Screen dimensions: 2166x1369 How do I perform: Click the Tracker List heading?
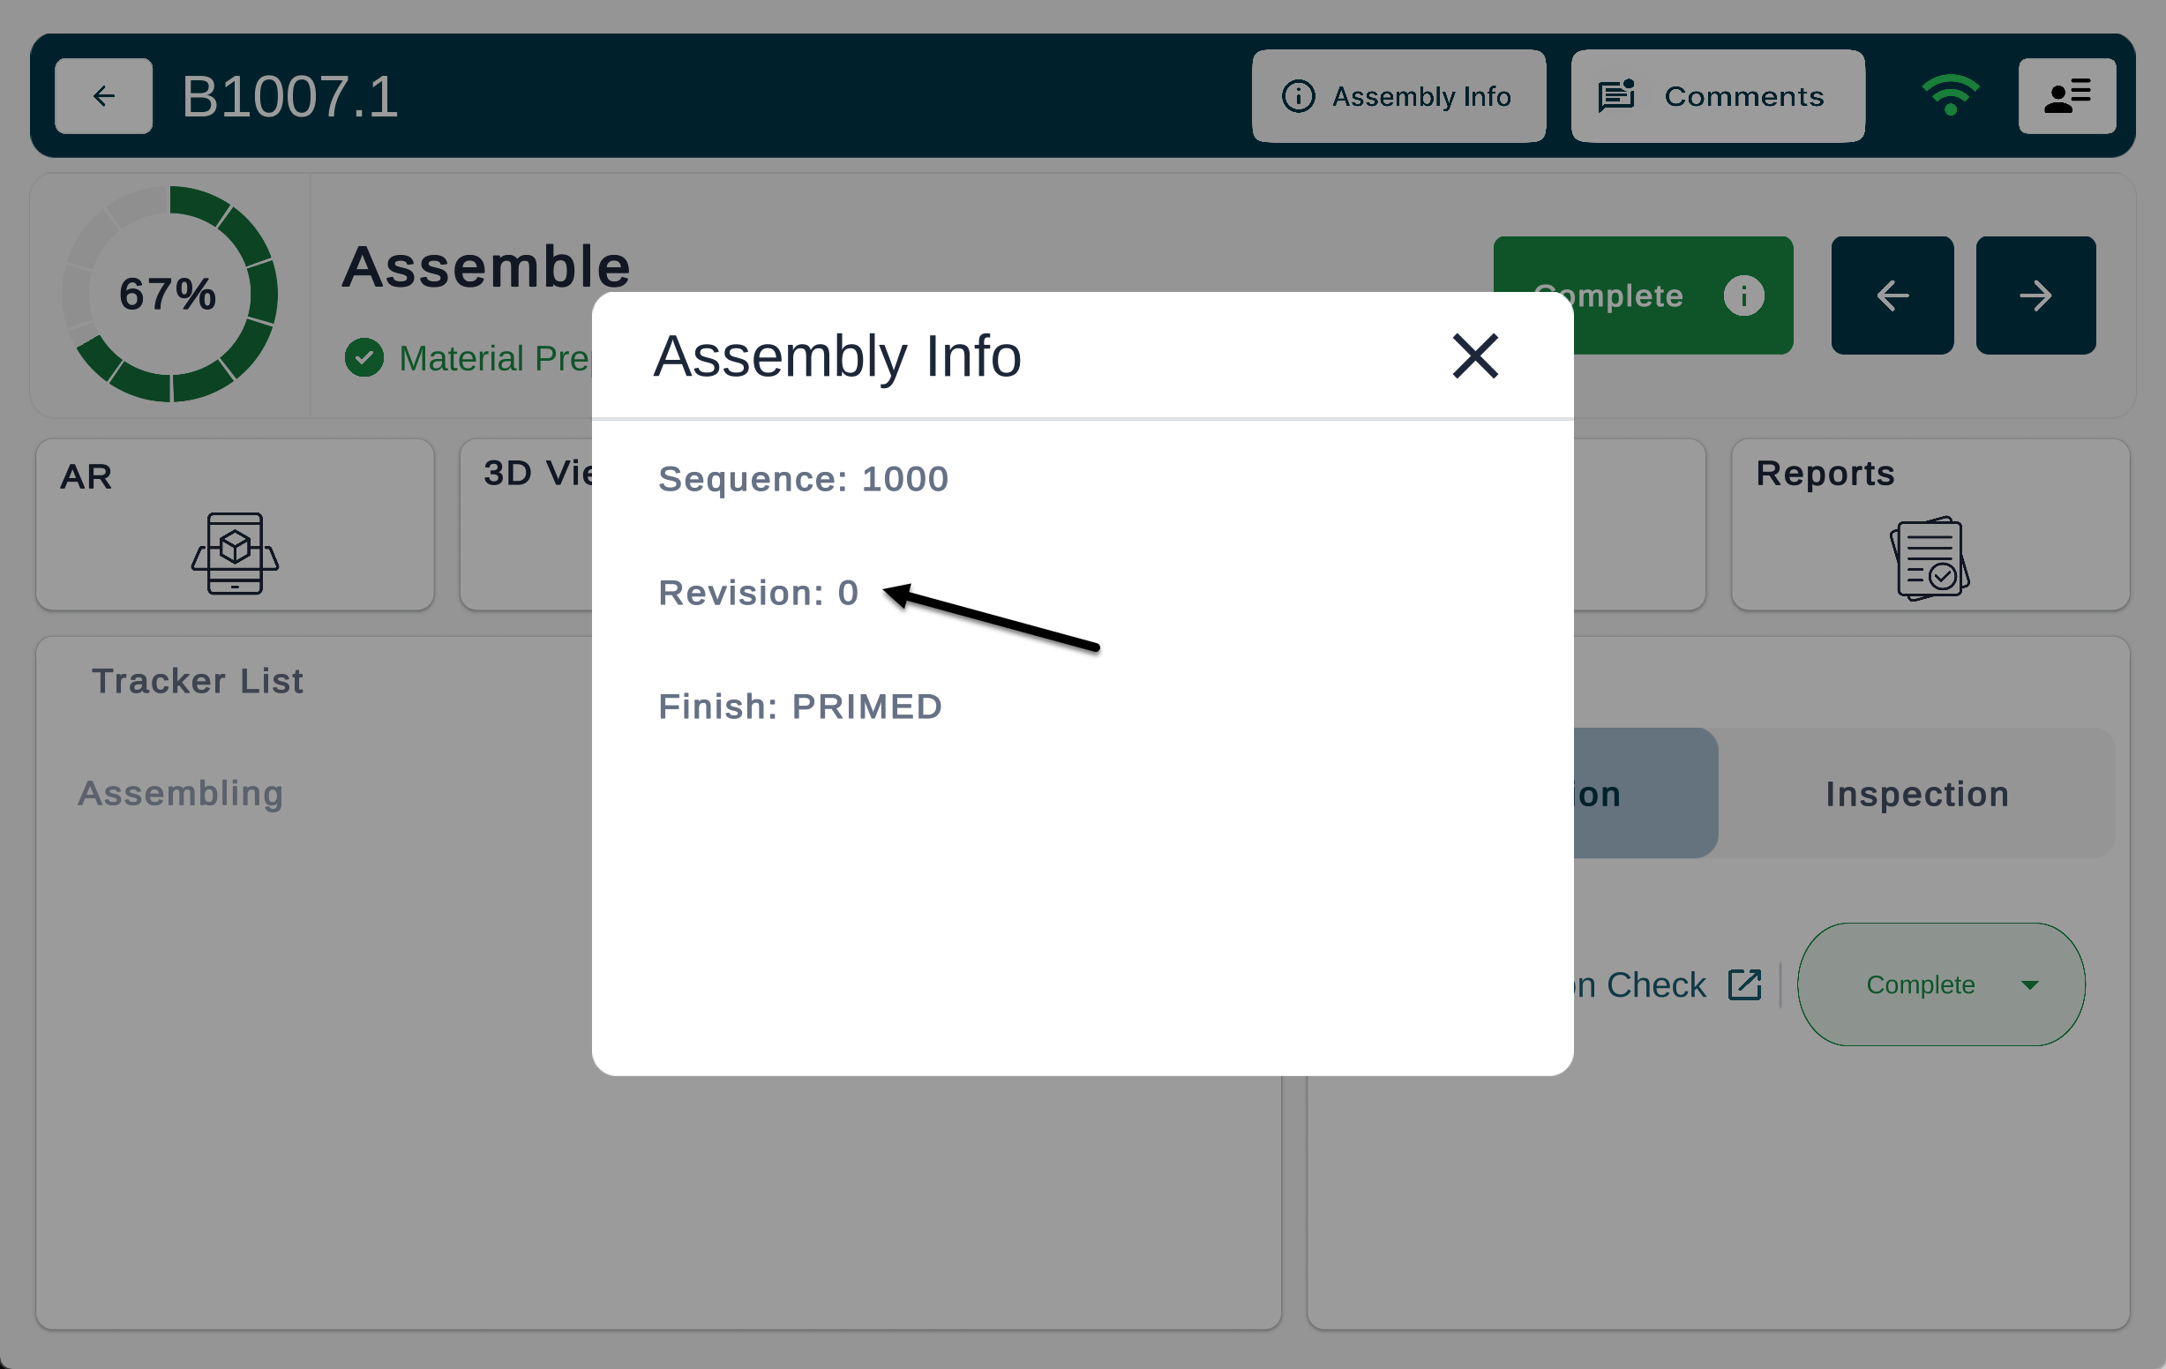[197, 681]
